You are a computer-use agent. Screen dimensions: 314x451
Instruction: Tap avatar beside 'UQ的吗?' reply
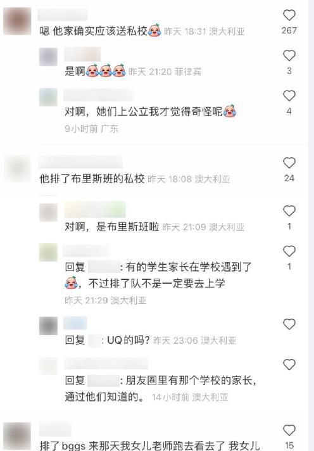coord(48,326)
